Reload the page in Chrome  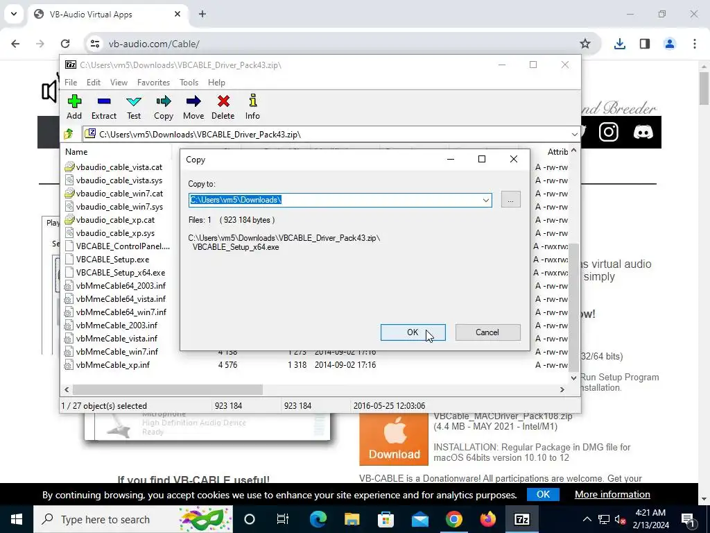(x=65, y=44)
